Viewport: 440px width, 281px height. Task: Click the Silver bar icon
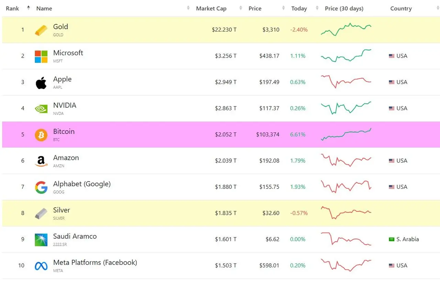[41, 214]
